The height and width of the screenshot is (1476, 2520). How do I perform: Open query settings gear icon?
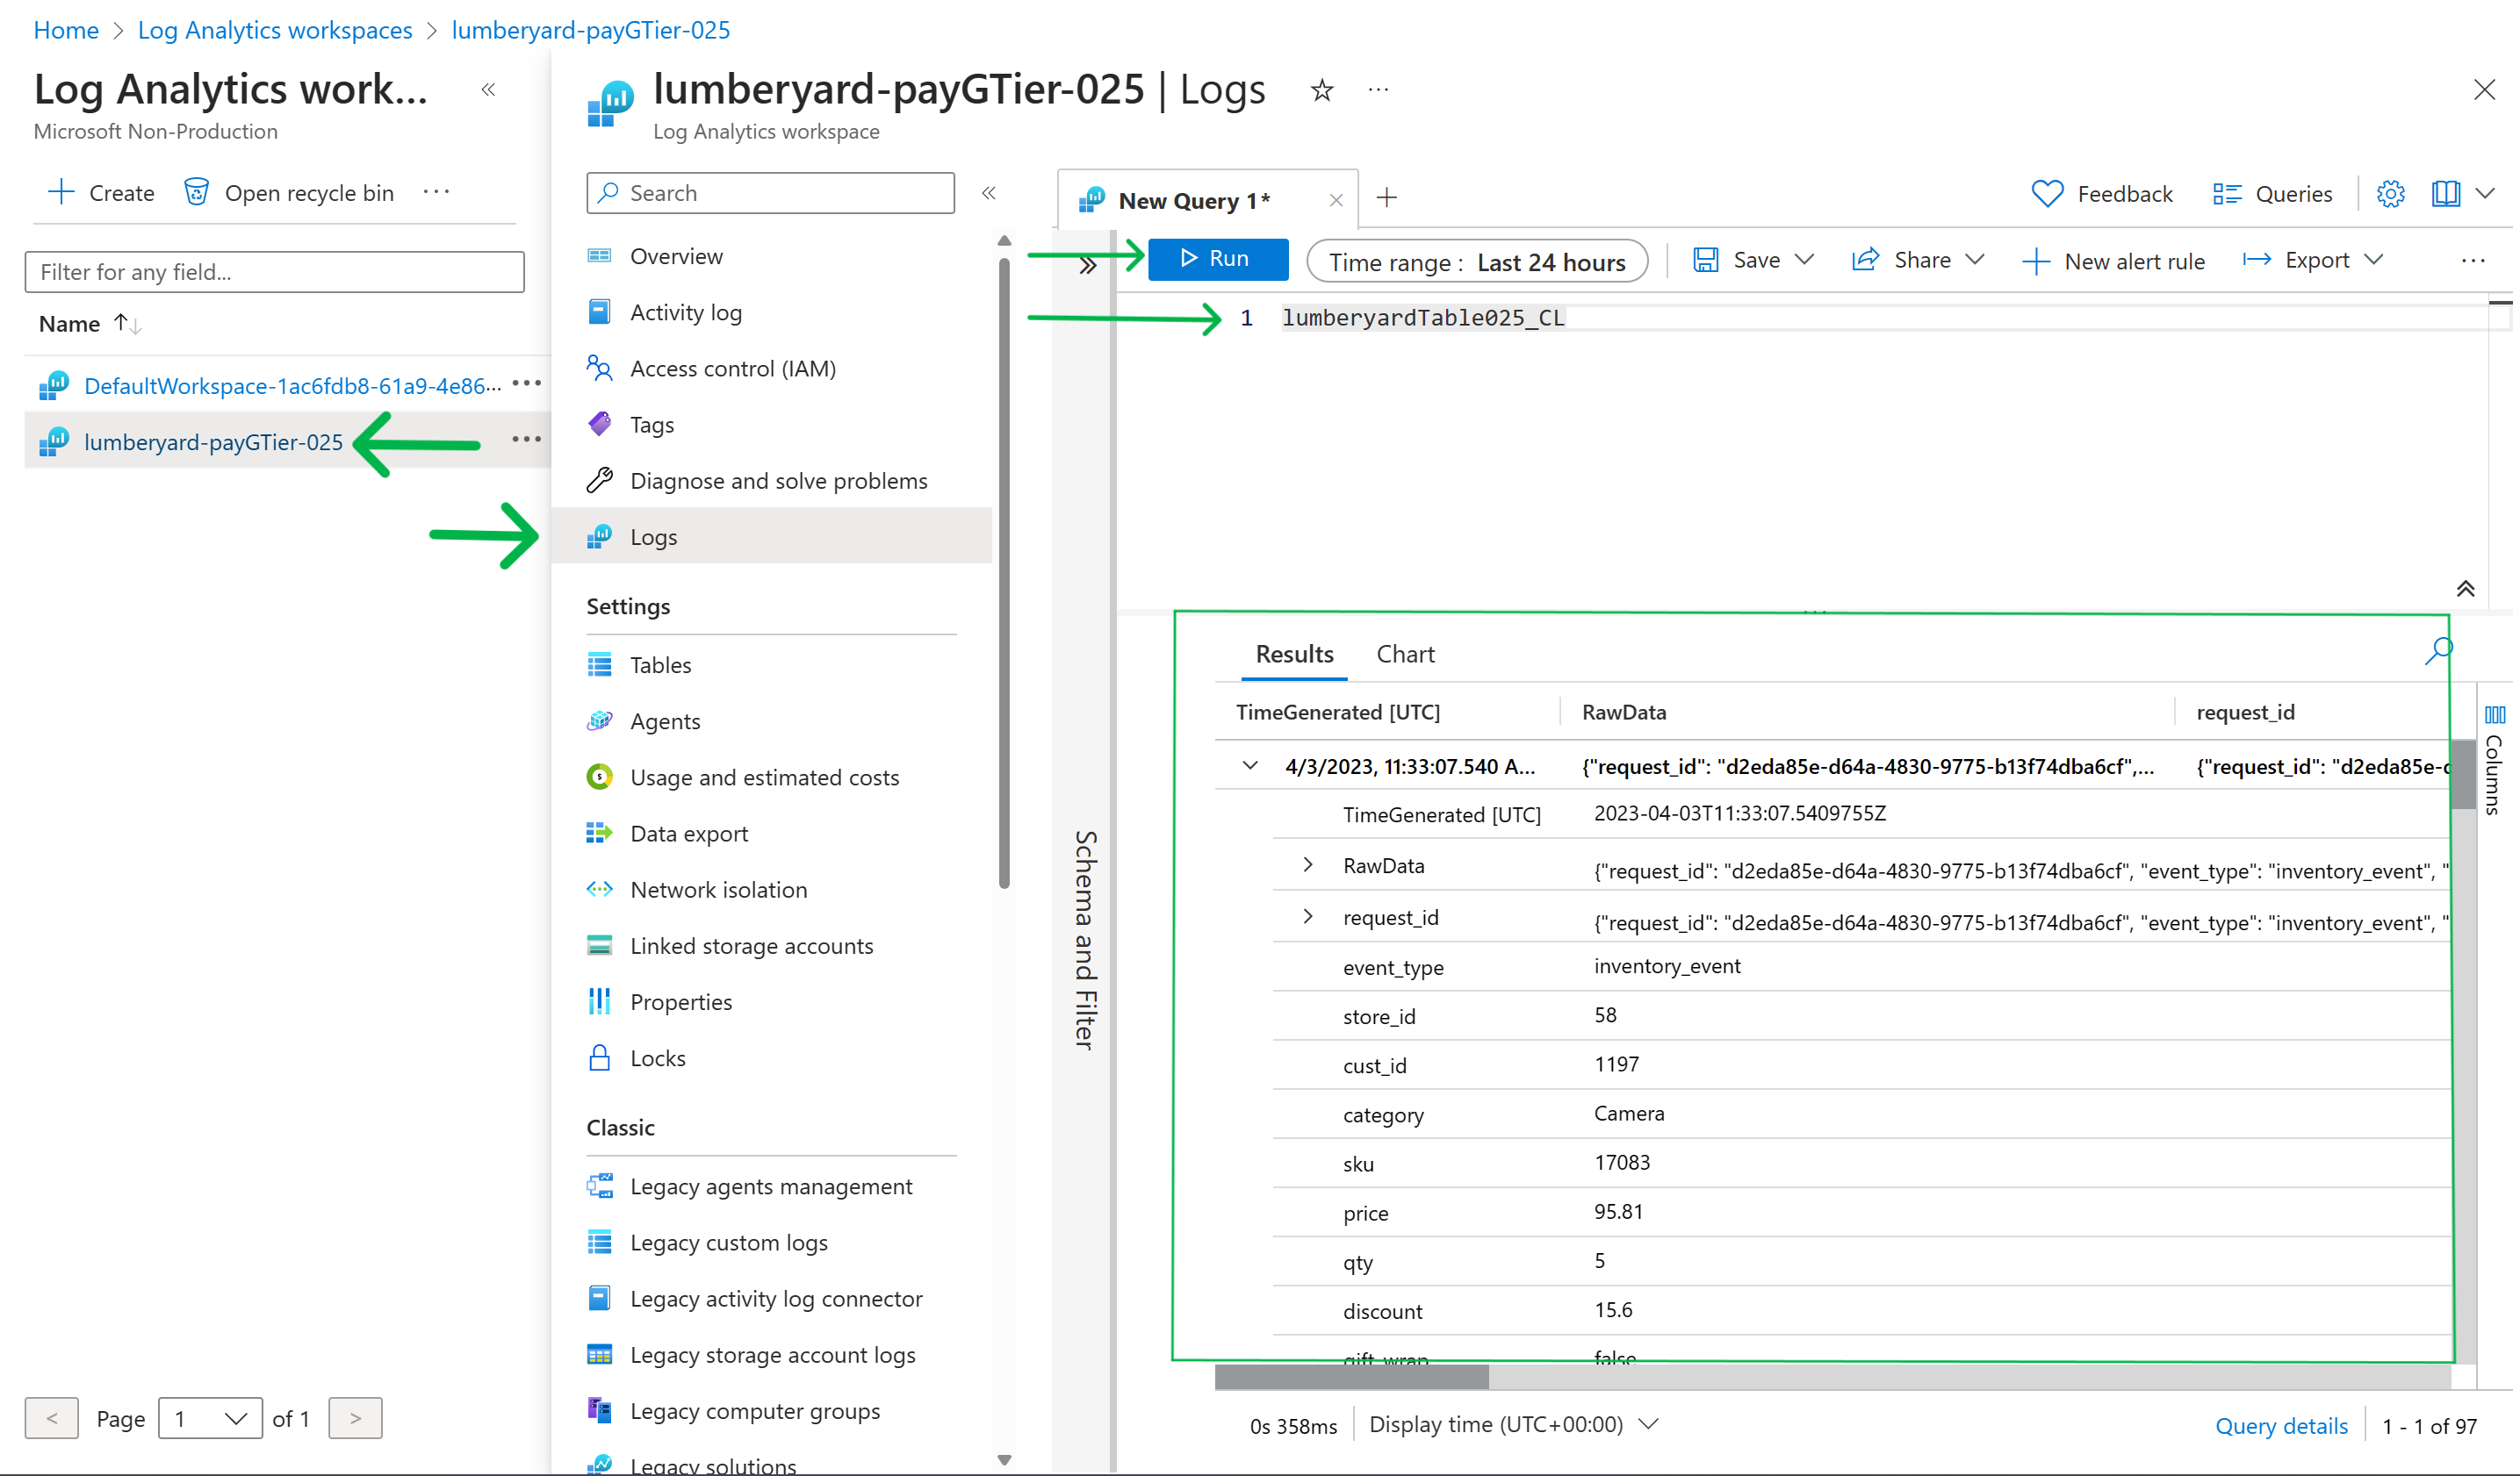coord(2390,194)
